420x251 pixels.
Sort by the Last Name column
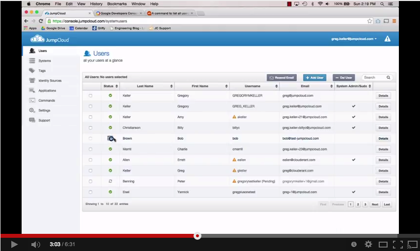(147, 86)
